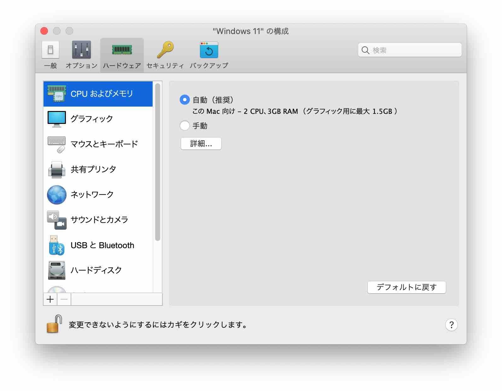Click the デフォルトに戻す button
This screenshot has height=391, width=502.
(406, 287)
